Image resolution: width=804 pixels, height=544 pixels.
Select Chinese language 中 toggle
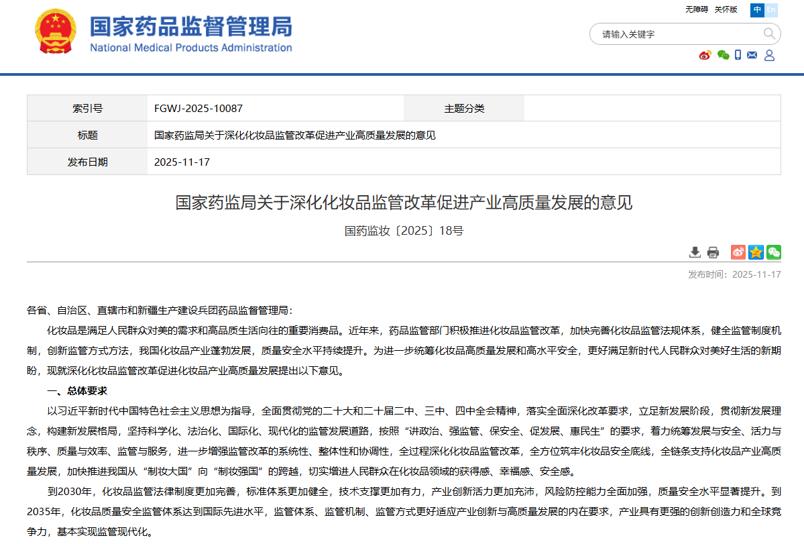pyautogui.click(x=758, y=10)
